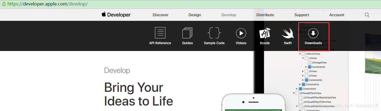
Task: Go to the Support menu item
Action: pos(302,15)
